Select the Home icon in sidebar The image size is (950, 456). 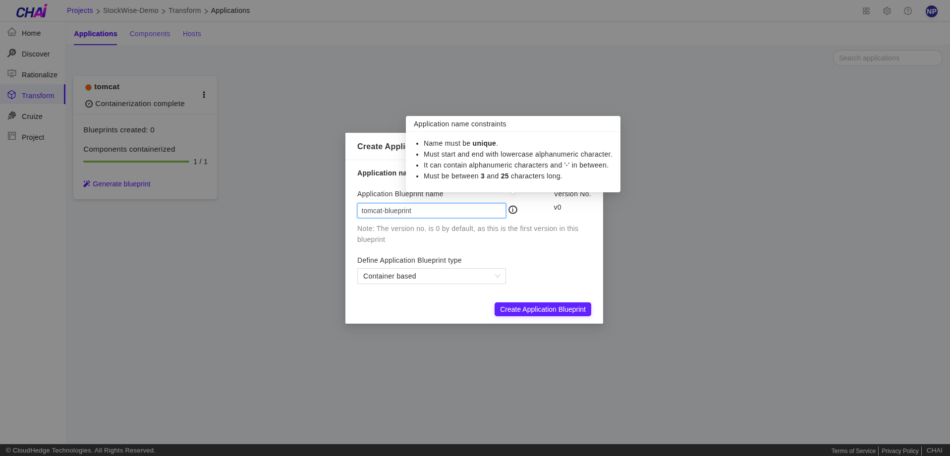click(x=12, y=33)
